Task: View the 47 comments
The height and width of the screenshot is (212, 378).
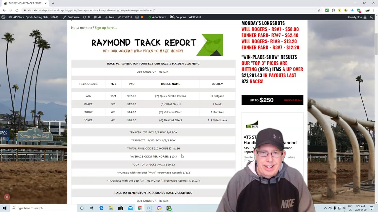Action: point(97,17)
